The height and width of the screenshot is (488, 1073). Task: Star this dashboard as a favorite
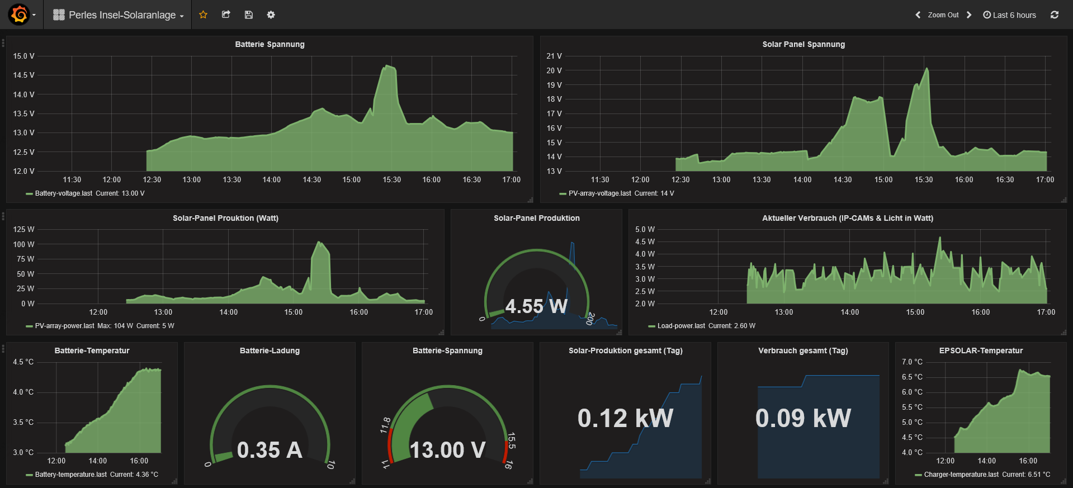pyautogui.click(x=203, y=15)
